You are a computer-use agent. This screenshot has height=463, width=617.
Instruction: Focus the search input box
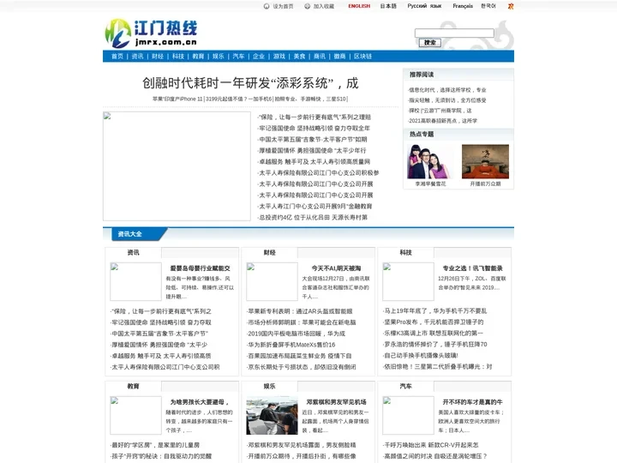tap(454, 33)
